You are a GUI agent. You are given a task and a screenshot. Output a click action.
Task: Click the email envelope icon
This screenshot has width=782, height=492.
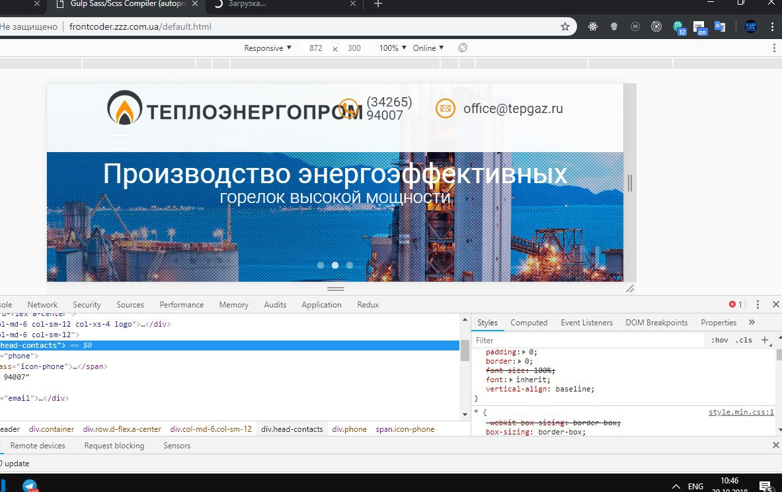point(446,108)
